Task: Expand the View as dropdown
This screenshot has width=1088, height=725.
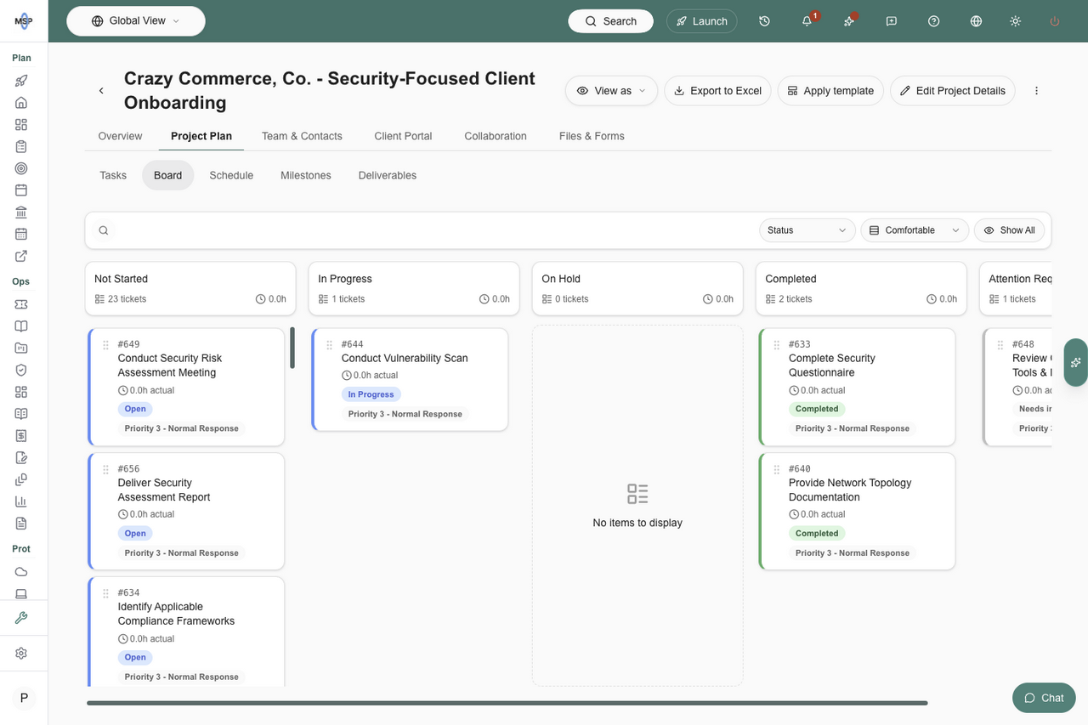Action: (x=611, y=91)
